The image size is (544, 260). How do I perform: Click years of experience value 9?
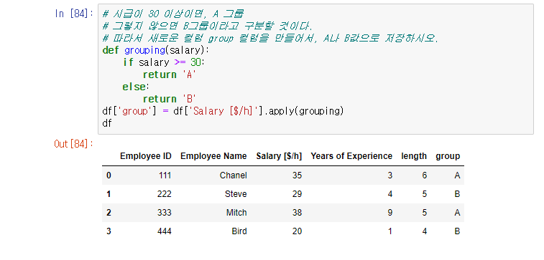coord(390,212)
